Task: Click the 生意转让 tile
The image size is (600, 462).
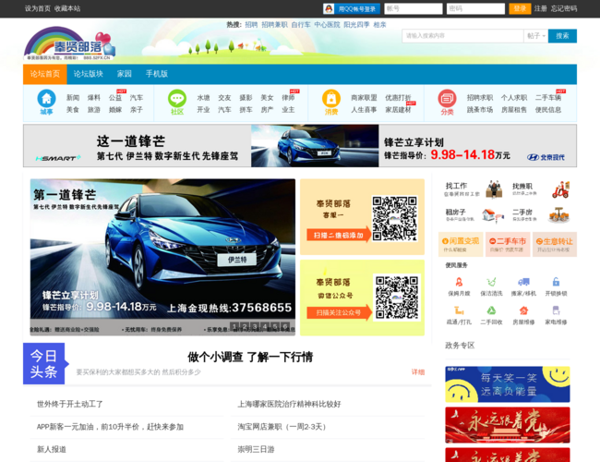Action: pyautogui.click(x=555, y=244)
